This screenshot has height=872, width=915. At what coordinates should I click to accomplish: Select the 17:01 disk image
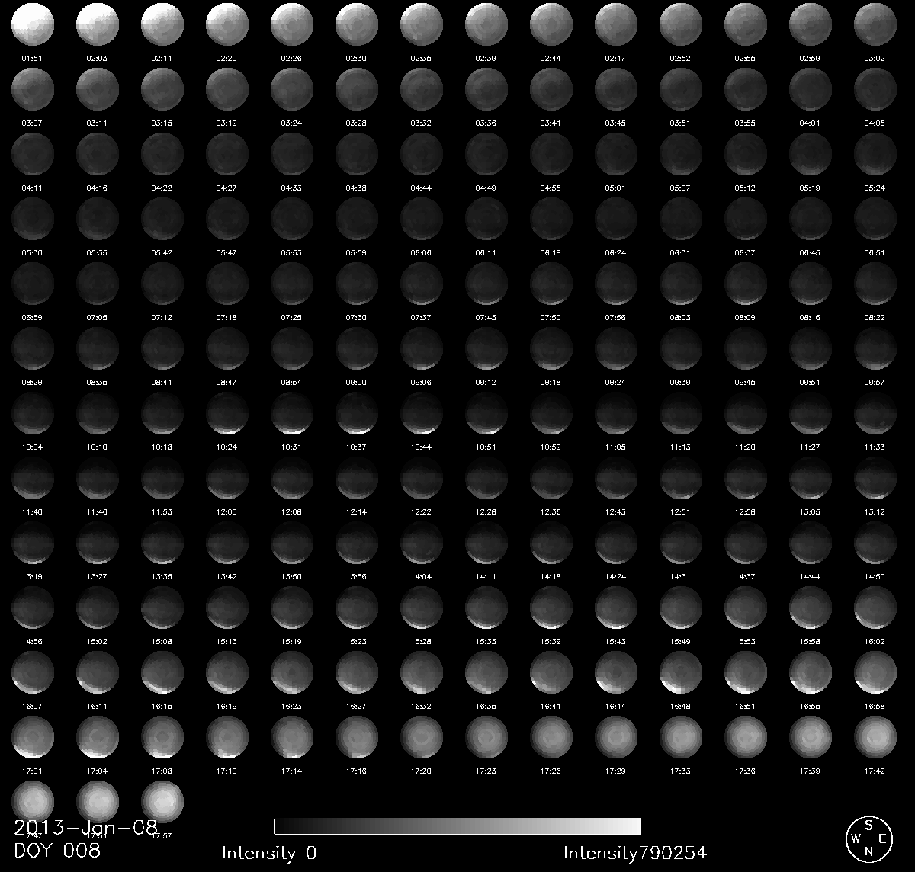pos(33,738)
